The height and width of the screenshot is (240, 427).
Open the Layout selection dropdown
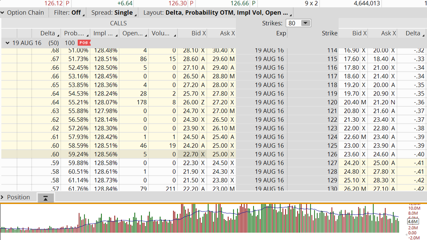tap(218, 12)
